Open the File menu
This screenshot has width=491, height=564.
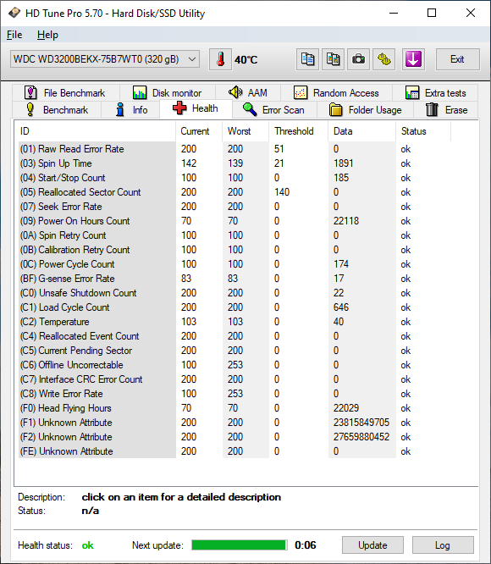(14, 35)
